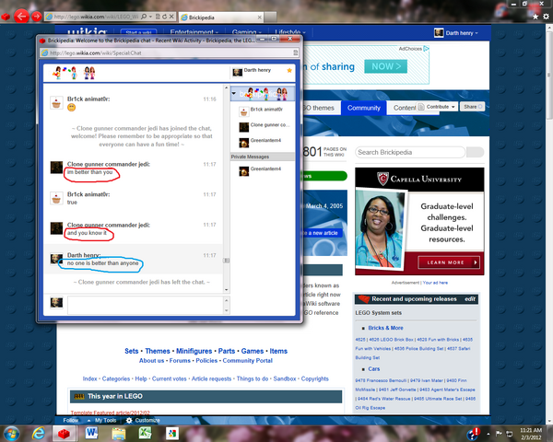Image resolution: width=553 pixels, height=442 pixels.
Task: Open the Sets link
Action: pos(131,351)
